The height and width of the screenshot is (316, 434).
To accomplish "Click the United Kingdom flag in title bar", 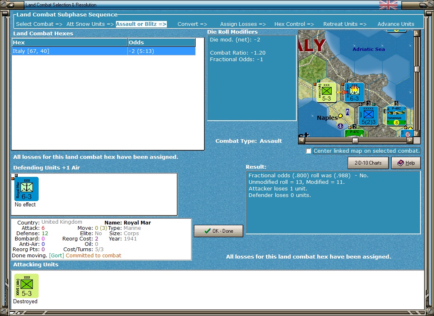I will click(388, 5).
